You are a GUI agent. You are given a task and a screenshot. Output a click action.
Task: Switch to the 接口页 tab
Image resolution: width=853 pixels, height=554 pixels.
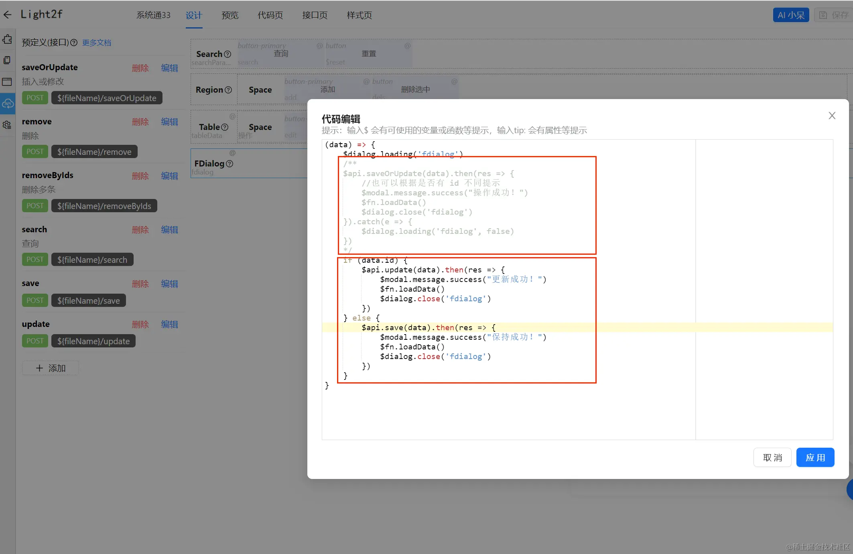point(315,15)
